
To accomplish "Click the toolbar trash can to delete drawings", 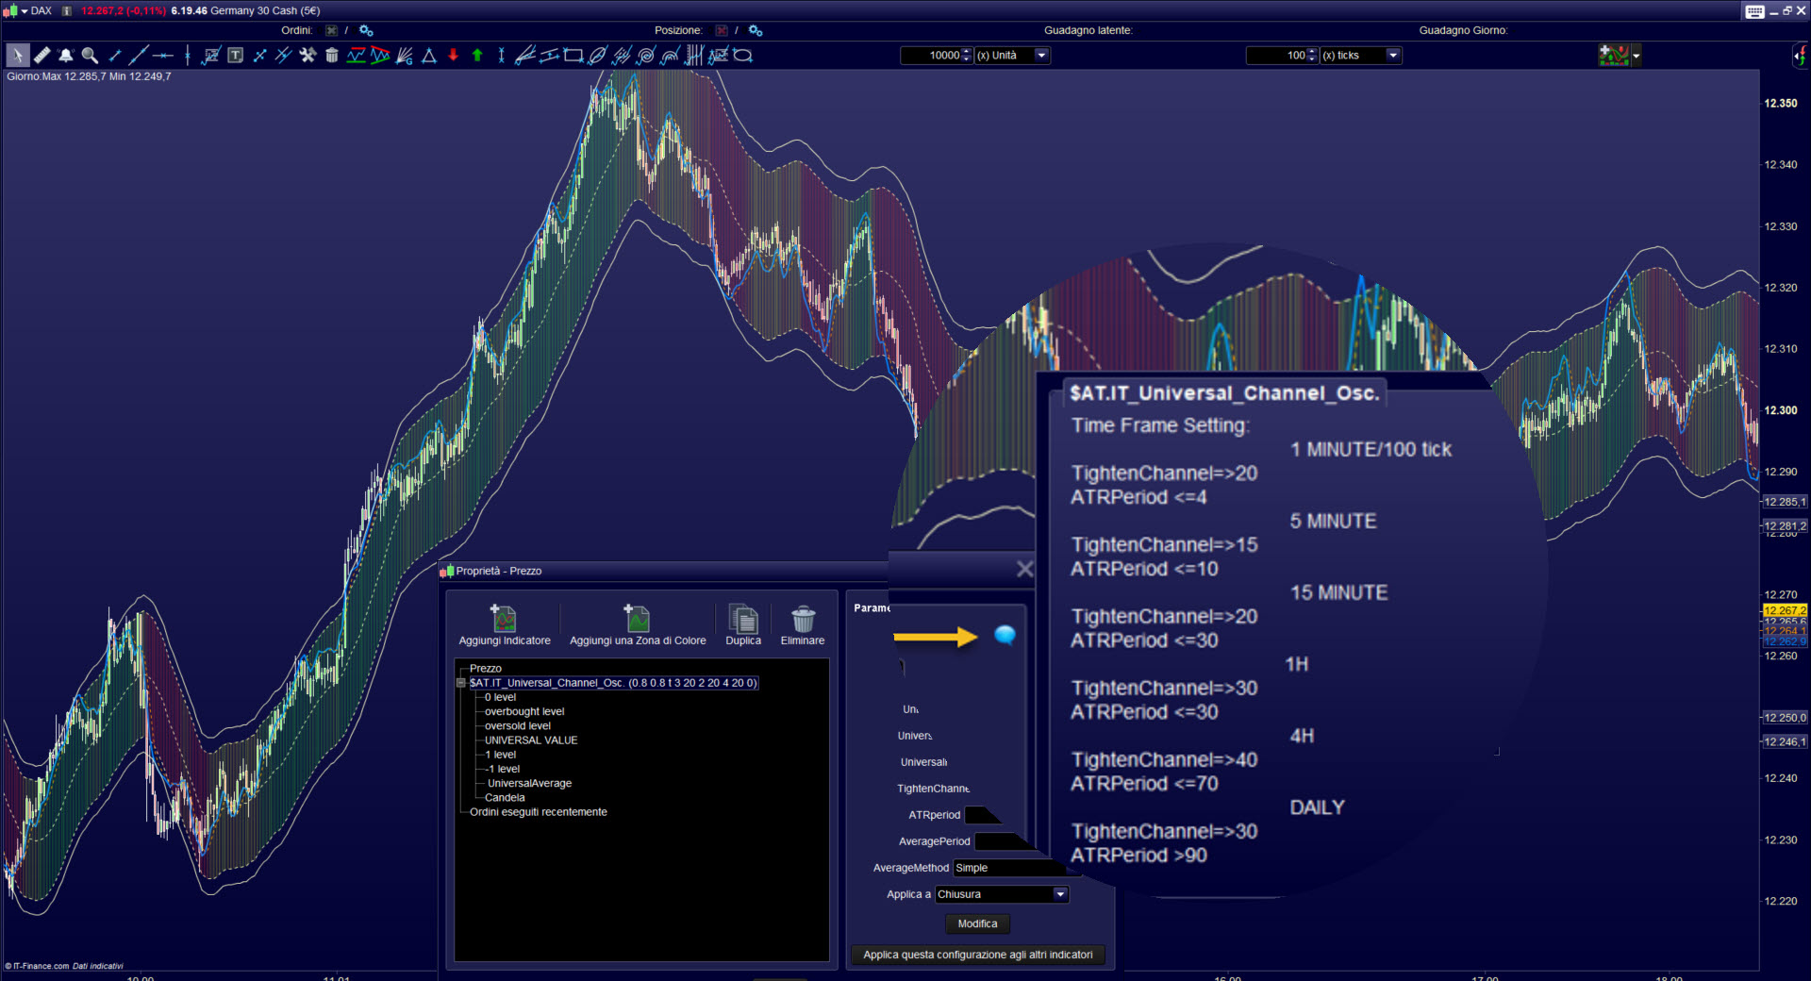I will [332, 56].
